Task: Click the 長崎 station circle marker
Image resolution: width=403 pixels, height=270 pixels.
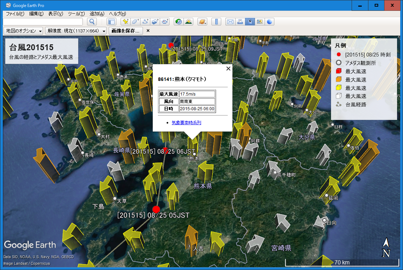Action: click(x=82, y=153)
